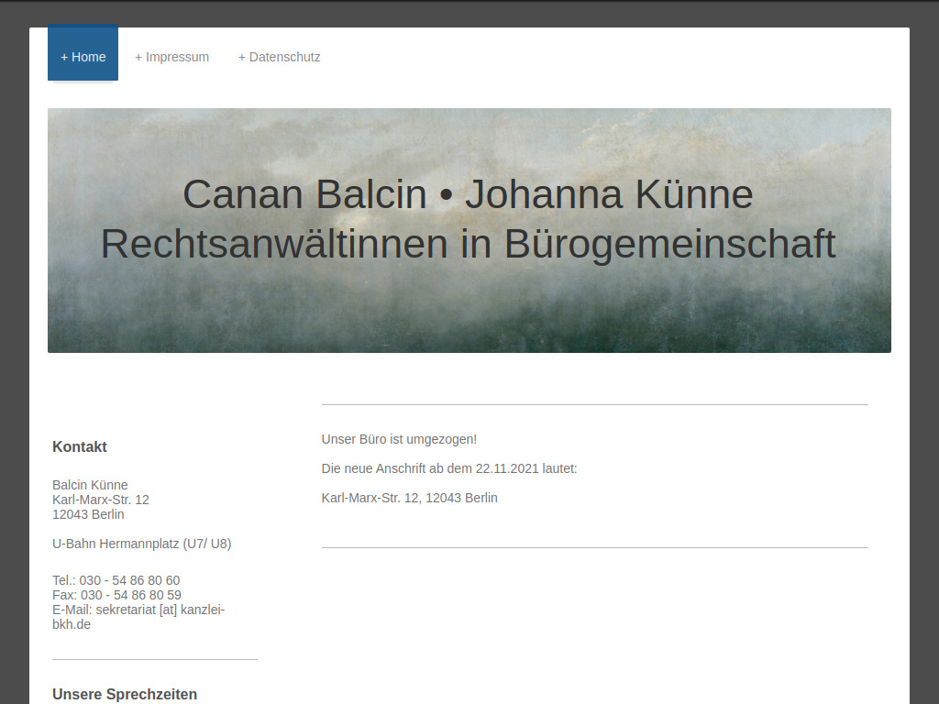Click the Balcin Künne firm name text
Viewport: 939px width, 704px height.
click(x=89, y=484)
